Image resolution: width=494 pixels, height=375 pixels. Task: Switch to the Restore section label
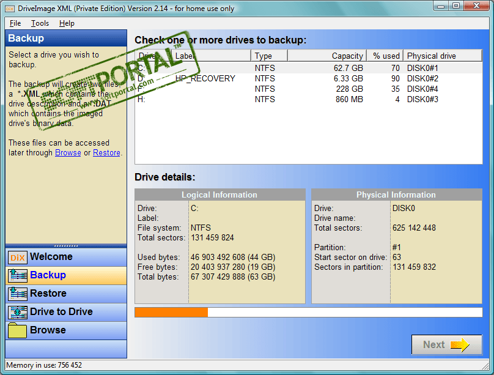click(x=48, y=293)
